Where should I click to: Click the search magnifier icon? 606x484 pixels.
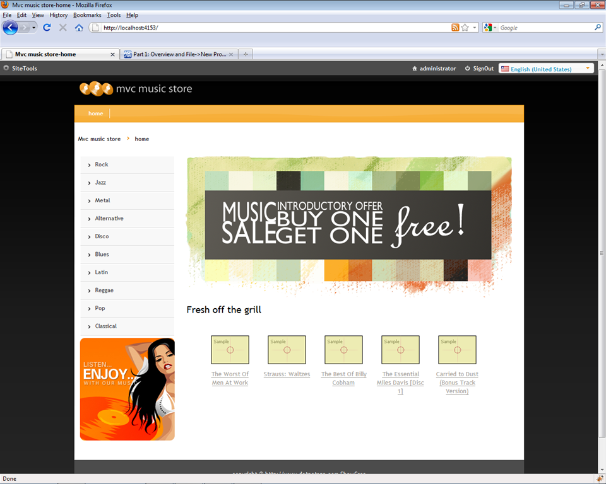point(597,28)
